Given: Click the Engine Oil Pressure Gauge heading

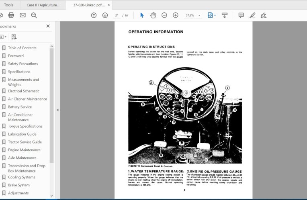Looking at the screenshot, I should 215,172.
